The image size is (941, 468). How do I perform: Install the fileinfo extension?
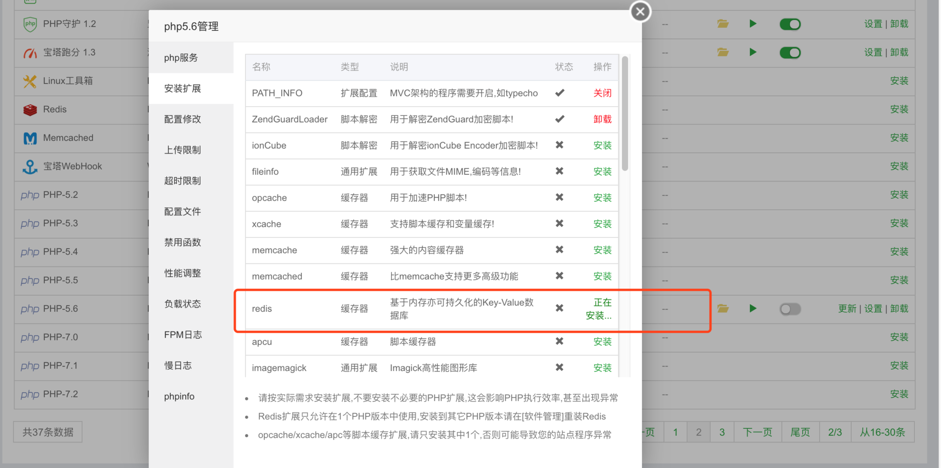tap(602, 171)
